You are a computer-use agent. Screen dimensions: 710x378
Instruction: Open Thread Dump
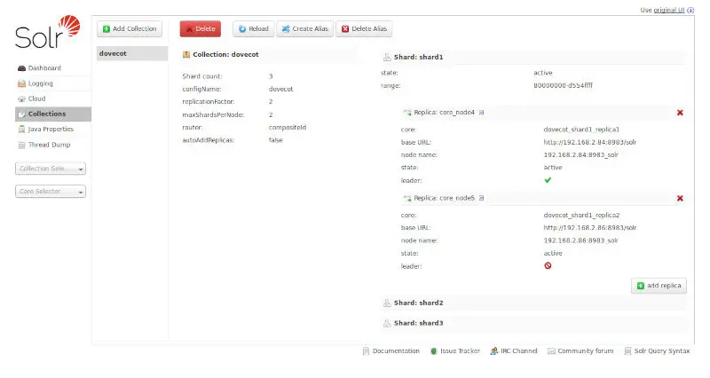click(x=49, y=145)
